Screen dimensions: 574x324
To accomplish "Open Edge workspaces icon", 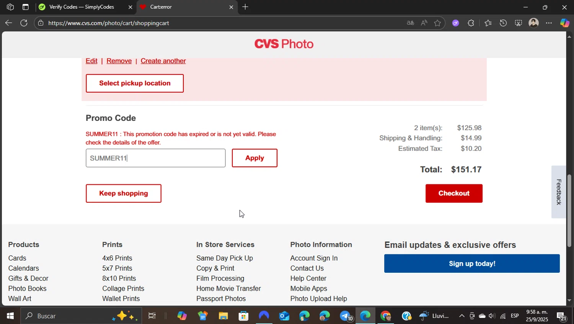I will 10,7.
